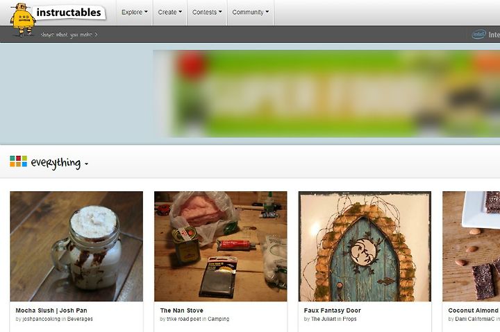Viewport: 500px width, 332px height.
Task: Go to the Props category link
Action: [x=350, y=319]
